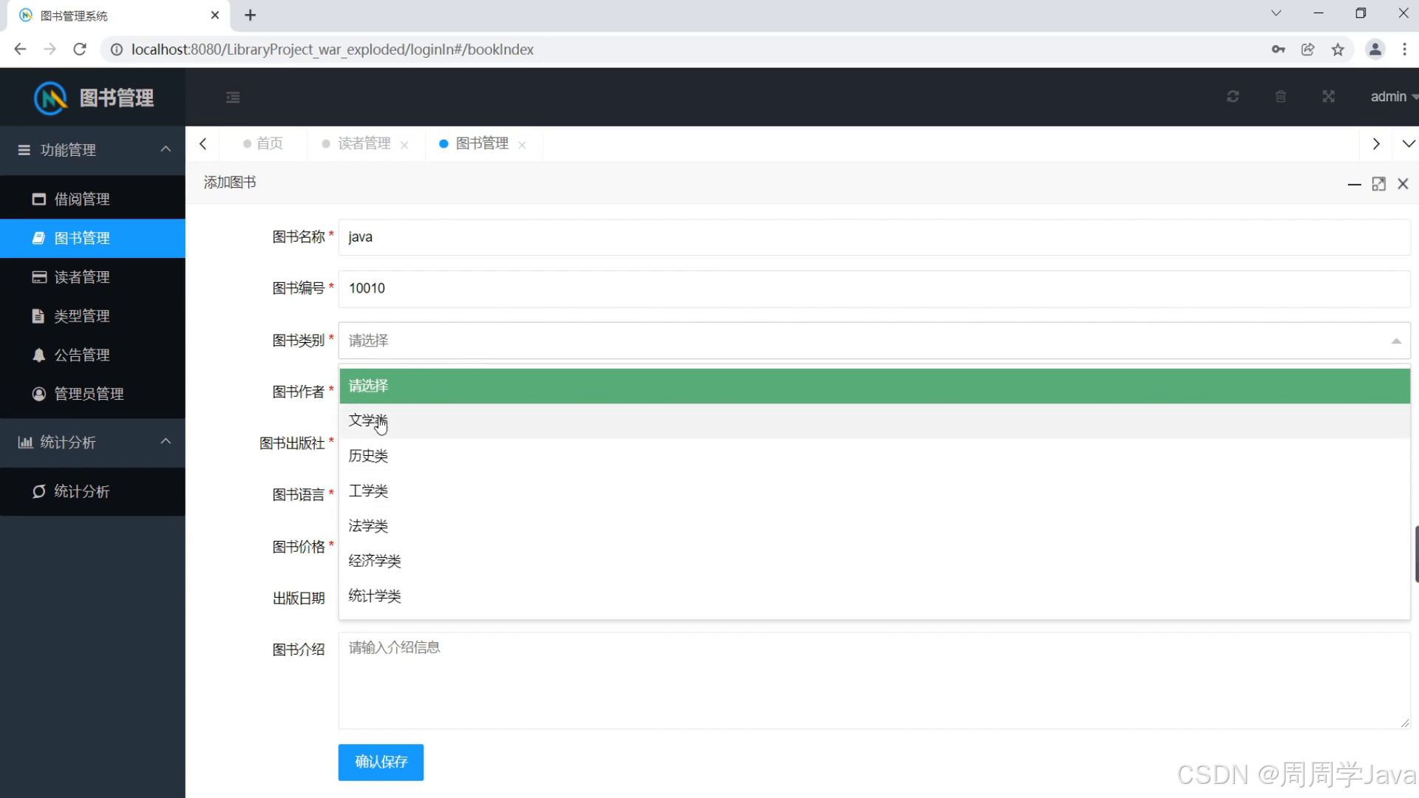1419x798 pixels.
Task: Collapse the sidebar with the hamburger icon
Action: 233,97
